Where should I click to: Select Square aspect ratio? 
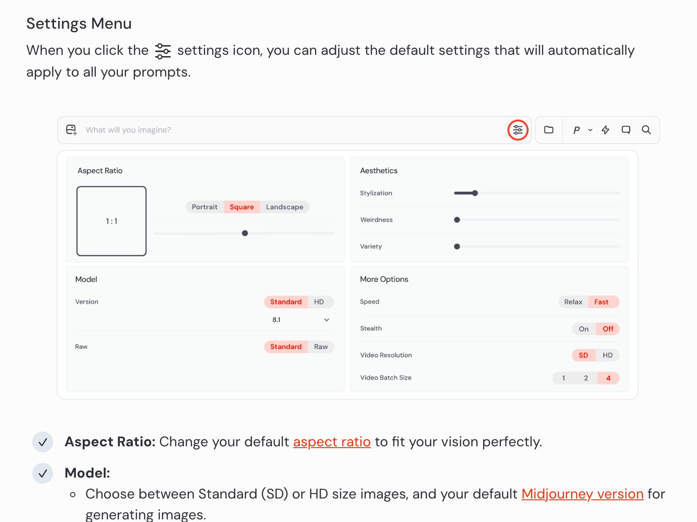pos(242,207)
